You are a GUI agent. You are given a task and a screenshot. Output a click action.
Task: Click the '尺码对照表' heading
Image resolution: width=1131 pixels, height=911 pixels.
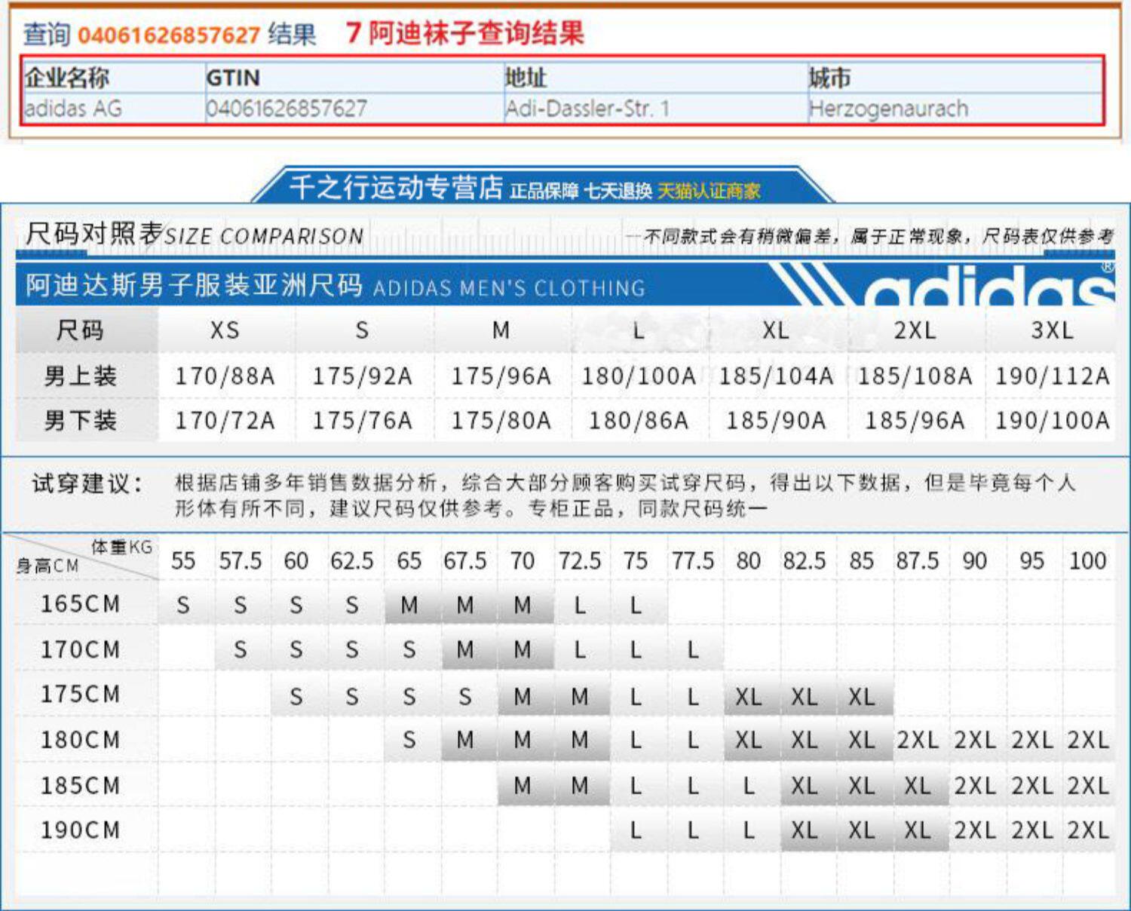click(x=94, y=233)
